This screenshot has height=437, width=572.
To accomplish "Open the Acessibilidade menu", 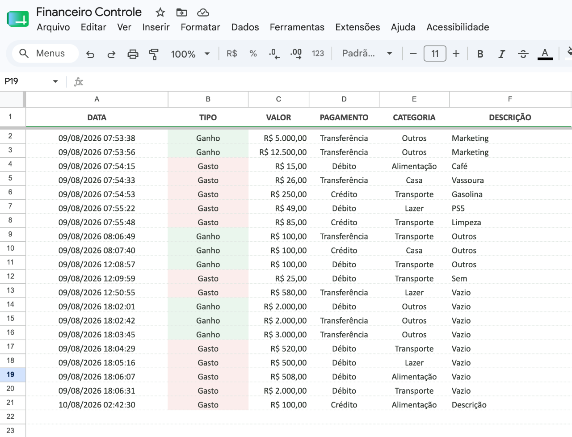I will tap(458, 27).
